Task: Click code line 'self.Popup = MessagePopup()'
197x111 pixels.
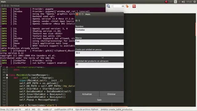Action: pos(39,100)
